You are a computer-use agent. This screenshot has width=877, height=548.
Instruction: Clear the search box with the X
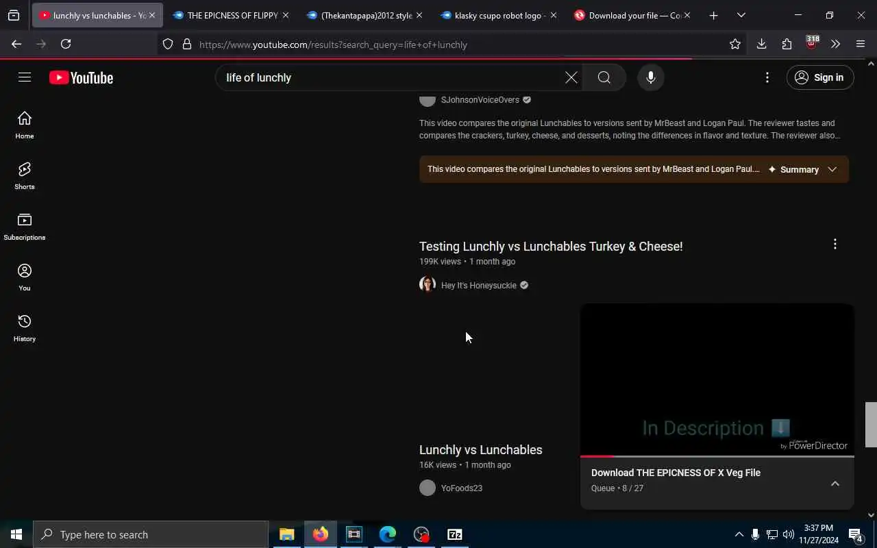[x=571, y=77]
